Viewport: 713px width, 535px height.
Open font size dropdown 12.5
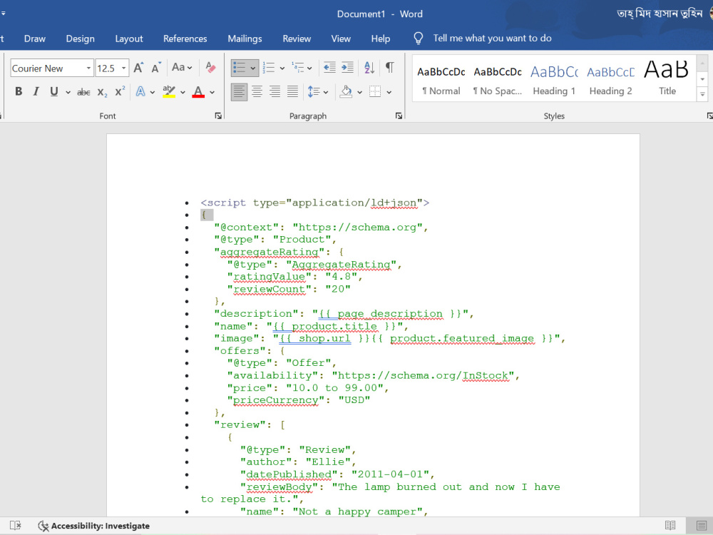pyautogui.click(x=123, y=68)
